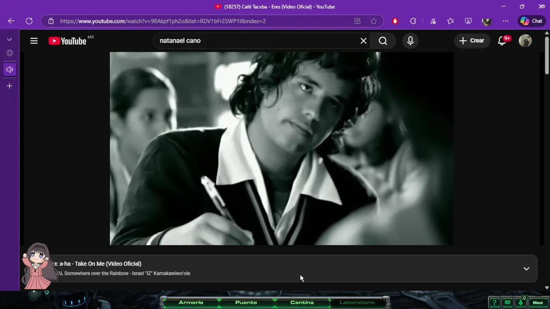Click the page vertical scrollbar thumb
The height and width of the screenshot is (309, 550).
[547, 56]
